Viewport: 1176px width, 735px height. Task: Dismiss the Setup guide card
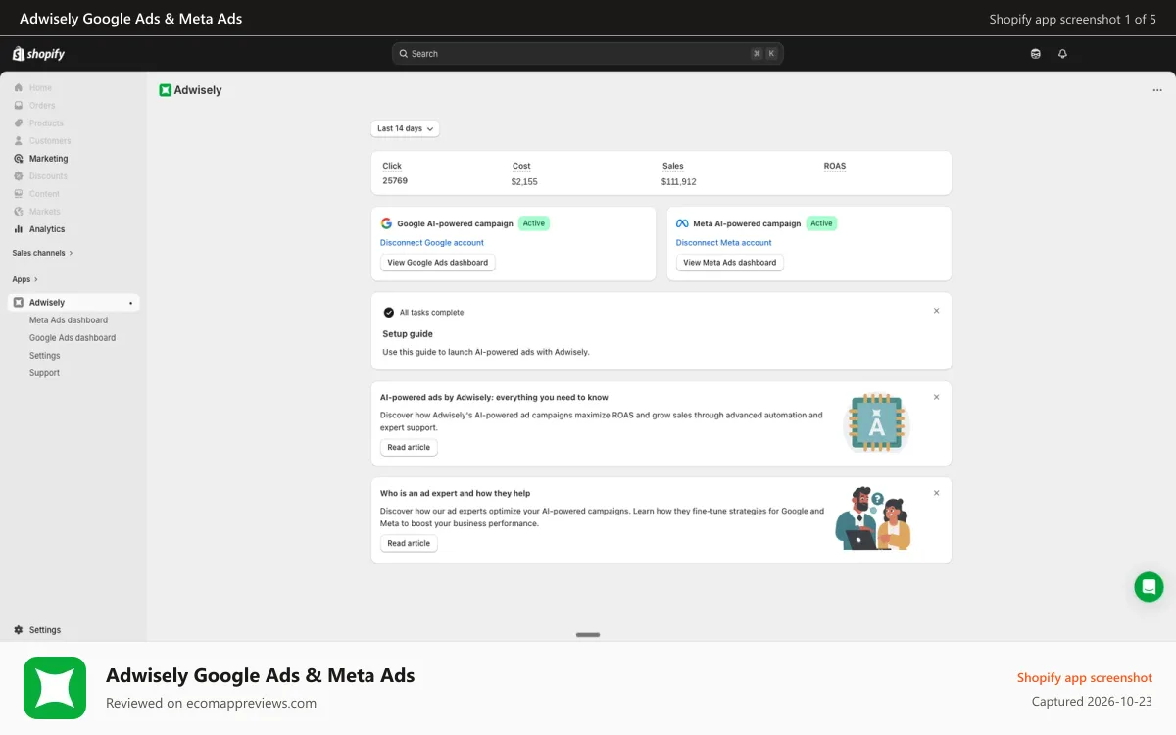(x=936, y=311)
